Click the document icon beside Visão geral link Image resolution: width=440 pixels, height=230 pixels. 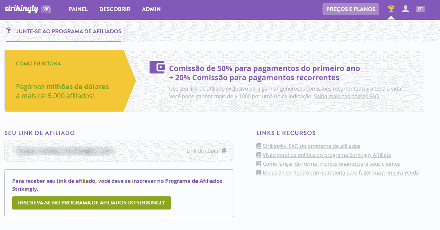(259, 155)
